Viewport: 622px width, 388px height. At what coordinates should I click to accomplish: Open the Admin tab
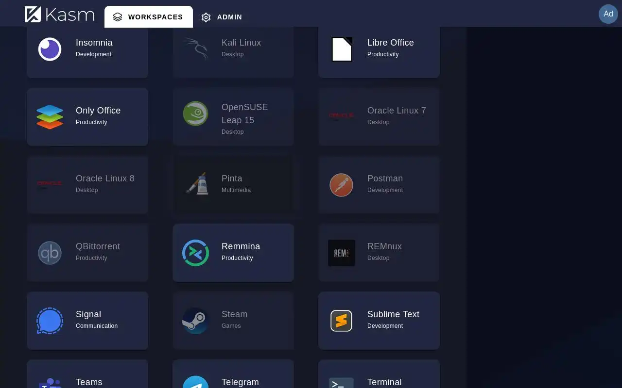coord(222,17)
